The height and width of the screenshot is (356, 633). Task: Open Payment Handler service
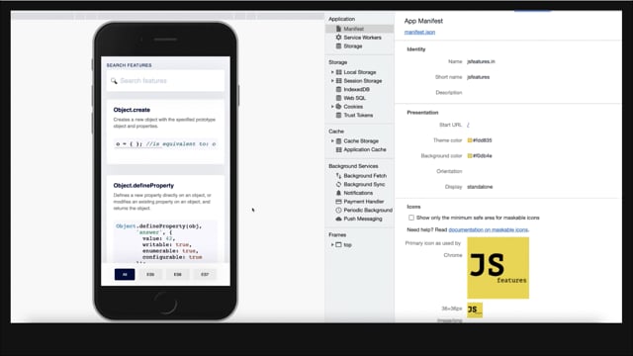pyautogui.click(x=364, y=202)
